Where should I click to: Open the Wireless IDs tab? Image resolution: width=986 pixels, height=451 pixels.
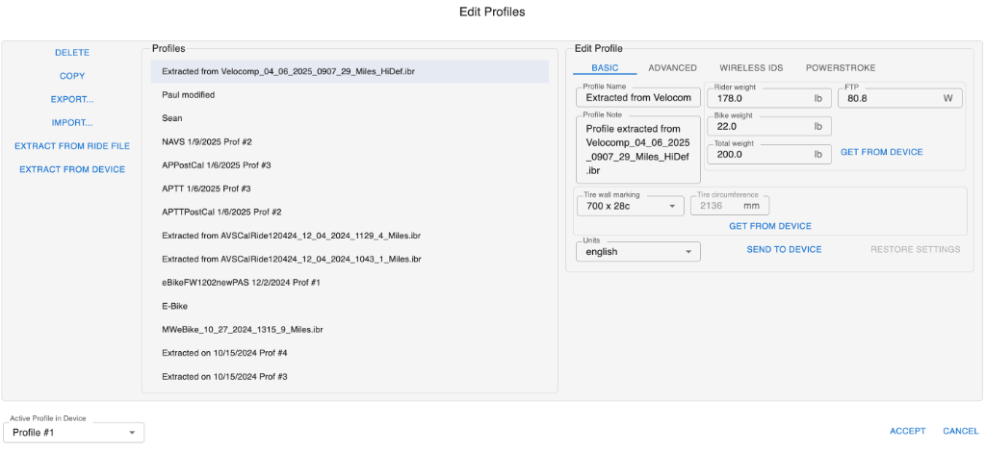click(x=751, y=68)
